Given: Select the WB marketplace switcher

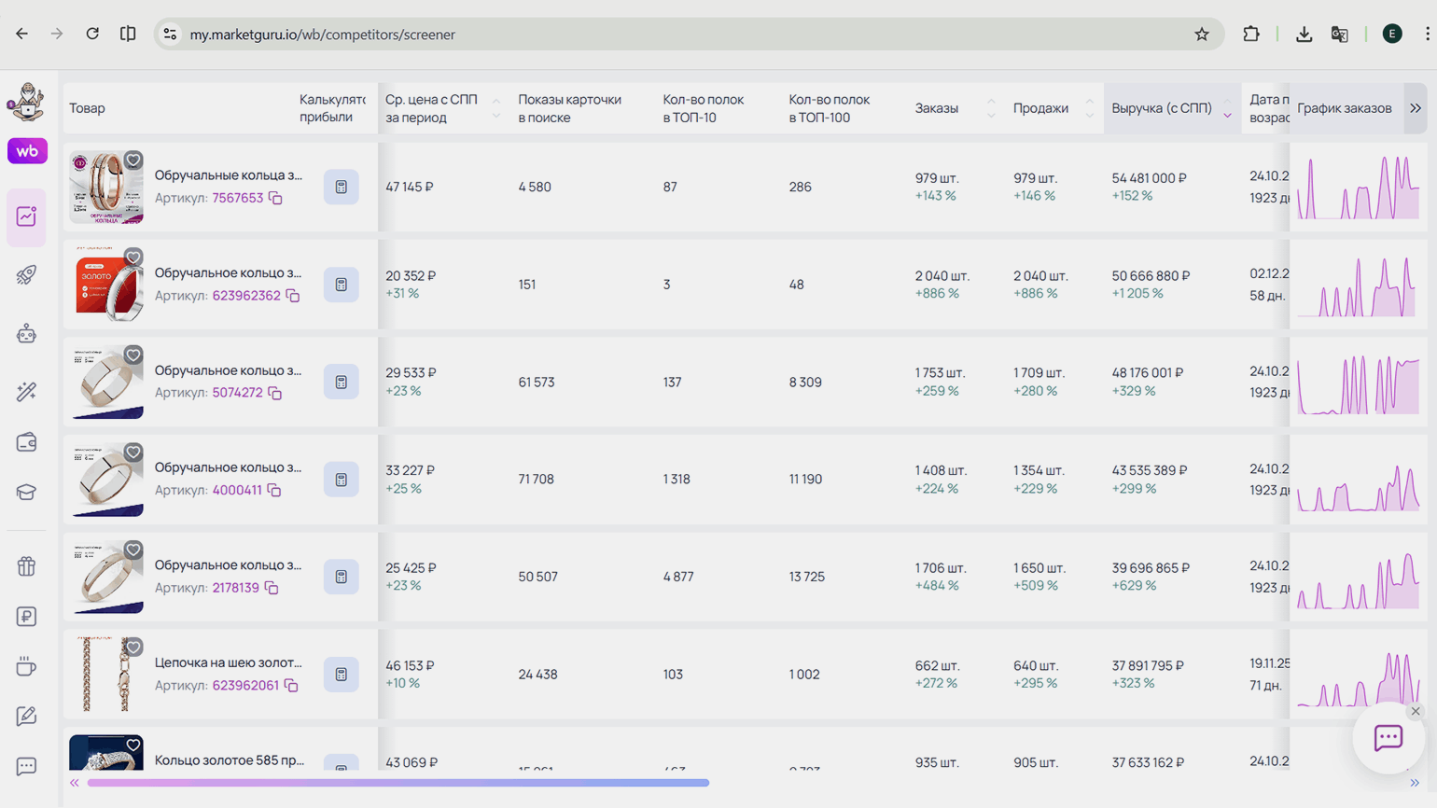Looking at the screenshot, I should 27,151.
